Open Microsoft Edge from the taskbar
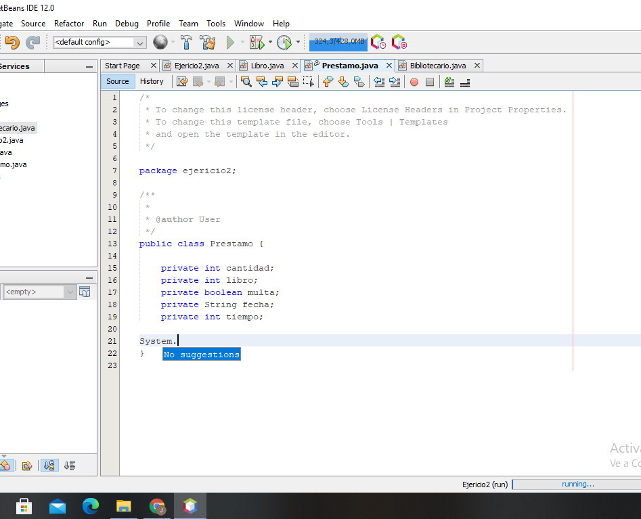 click(x=90, y=506)
